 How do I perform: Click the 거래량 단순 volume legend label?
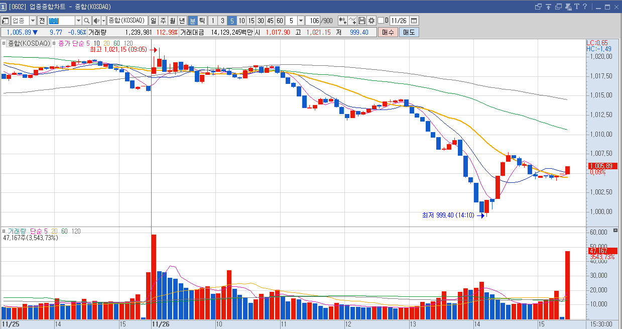[x=25, y=231]
